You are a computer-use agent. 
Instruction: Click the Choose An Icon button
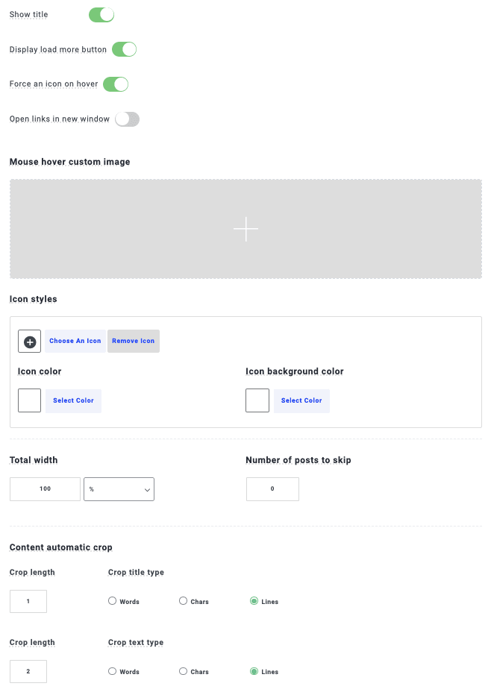75,342
